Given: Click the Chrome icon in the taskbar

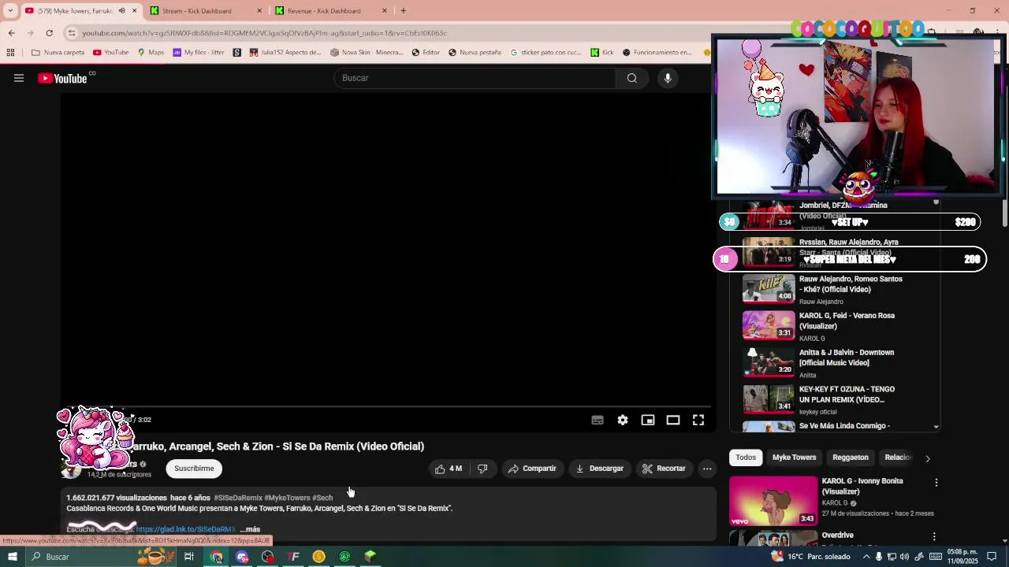Looking at the screenshot, I should click(x=217, y=557).
